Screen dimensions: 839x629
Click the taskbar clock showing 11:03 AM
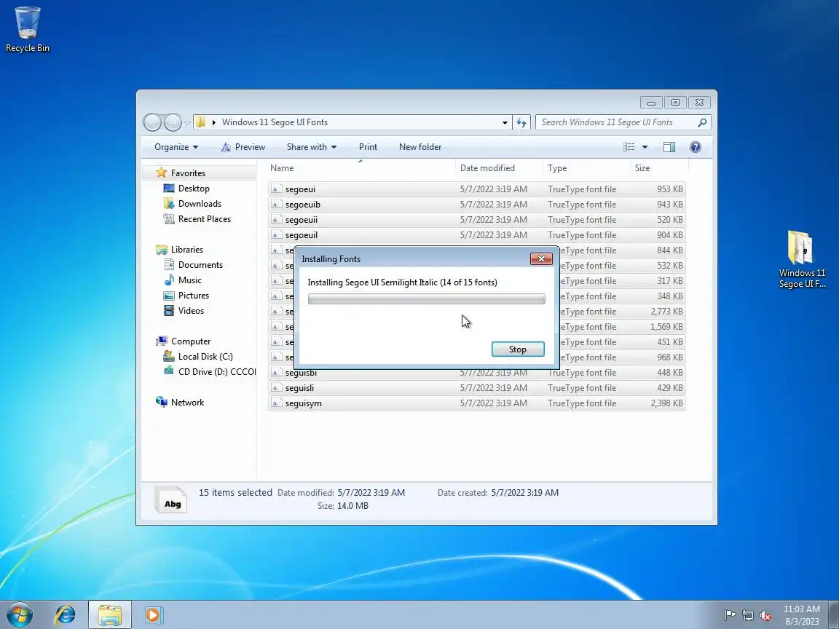(x=802, y=615)
